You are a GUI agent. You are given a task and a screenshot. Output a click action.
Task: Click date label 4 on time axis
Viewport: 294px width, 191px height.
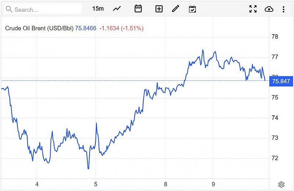pos(37,184)
